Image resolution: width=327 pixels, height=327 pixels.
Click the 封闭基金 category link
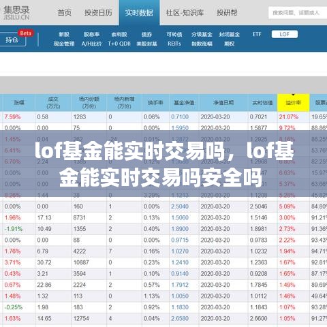230,34
